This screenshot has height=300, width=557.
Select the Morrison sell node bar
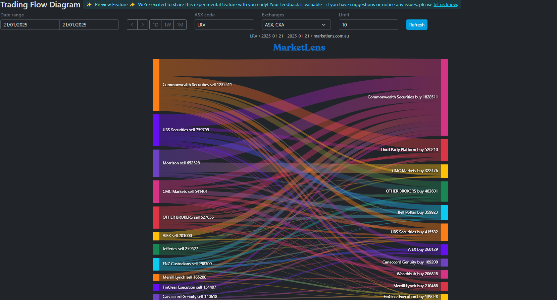pyautogui.click(x=156, y=163)
